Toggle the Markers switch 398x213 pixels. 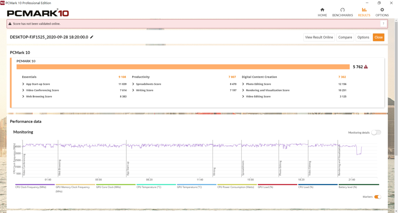click(378, 197)
